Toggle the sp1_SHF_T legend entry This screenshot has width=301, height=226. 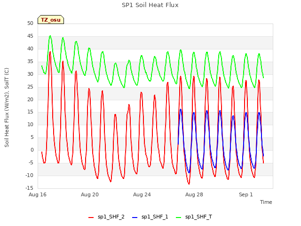click(194, 217)
